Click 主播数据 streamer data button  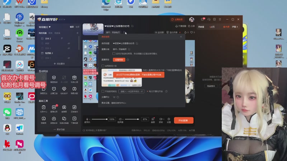(177, 19)
